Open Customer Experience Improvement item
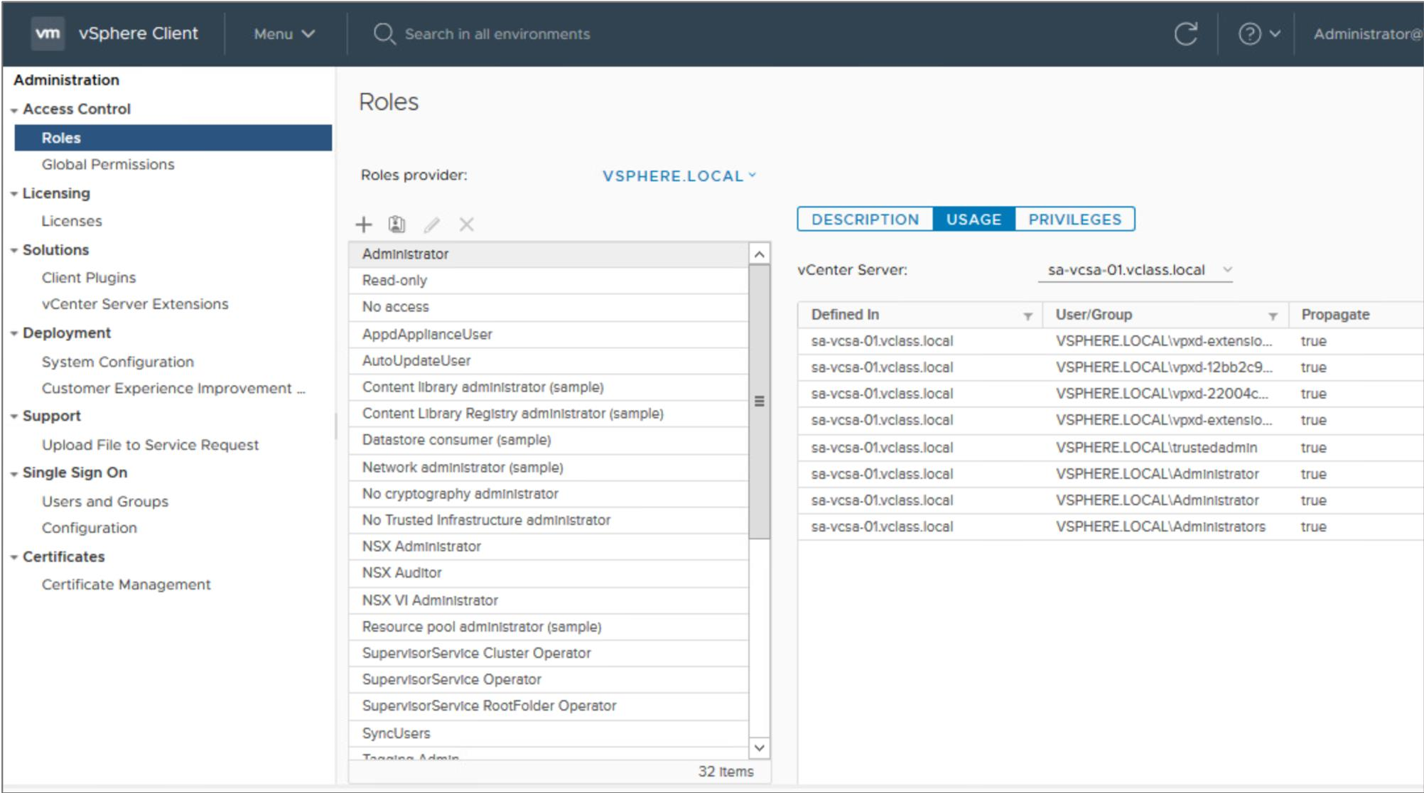Image resolution: width=1424 pixels, height=793 pixels. (173, 388)
